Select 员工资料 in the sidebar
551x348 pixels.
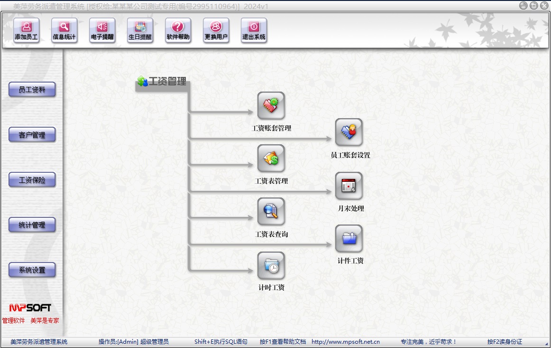[32, 90]
